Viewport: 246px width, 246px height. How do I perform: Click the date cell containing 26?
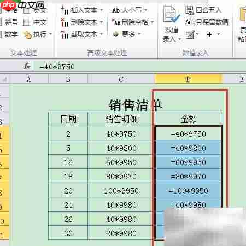tap(68, 219)
